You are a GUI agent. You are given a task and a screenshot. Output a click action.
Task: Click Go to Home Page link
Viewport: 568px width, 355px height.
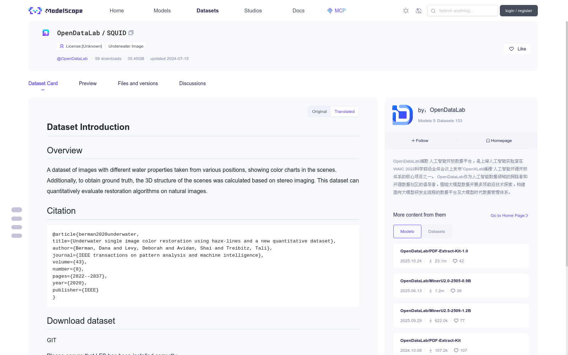pyautogui.click(x=509, y=215)
